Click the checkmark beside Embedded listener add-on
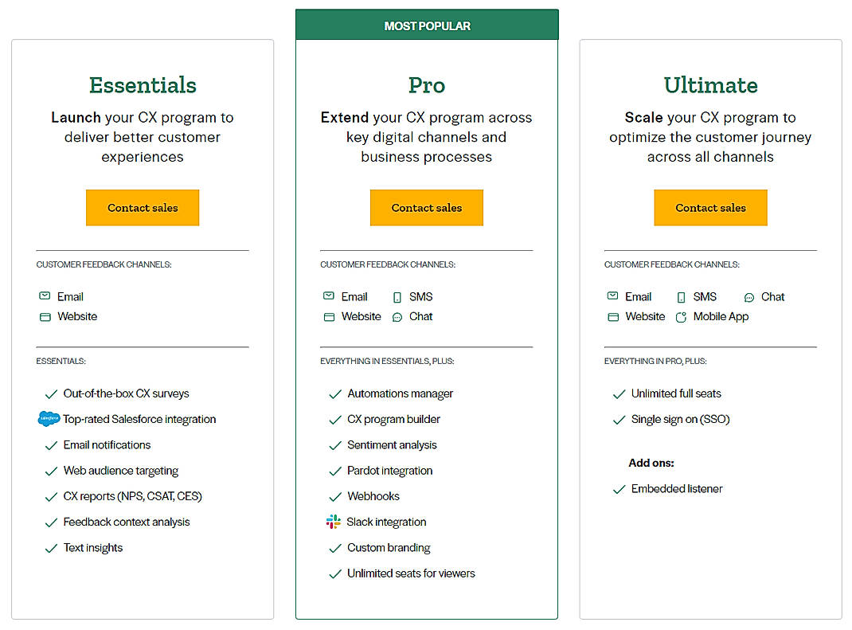 [619, 489]
